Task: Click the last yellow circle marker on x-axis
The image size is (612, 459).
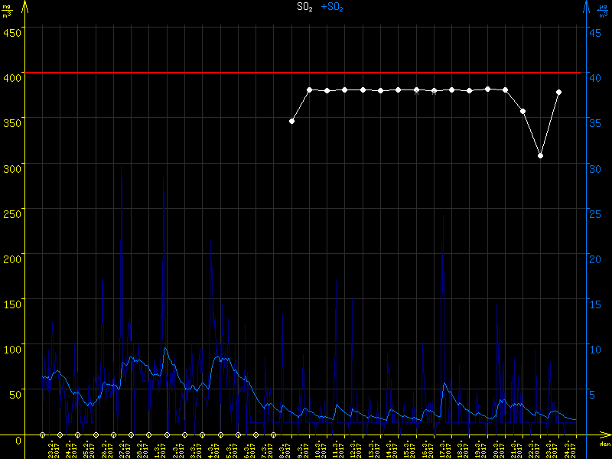Action: coord(273,435)
